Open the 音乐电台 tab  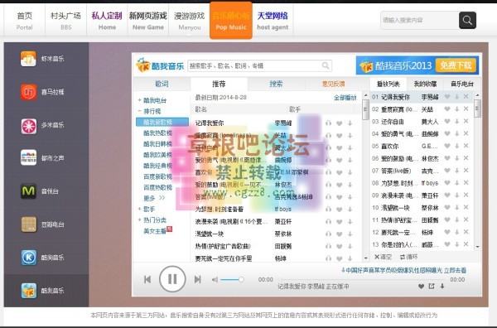[x=462, y=84]
